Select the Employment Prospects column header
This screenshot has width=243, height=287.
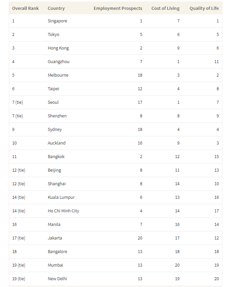click(x=118, y=8)
